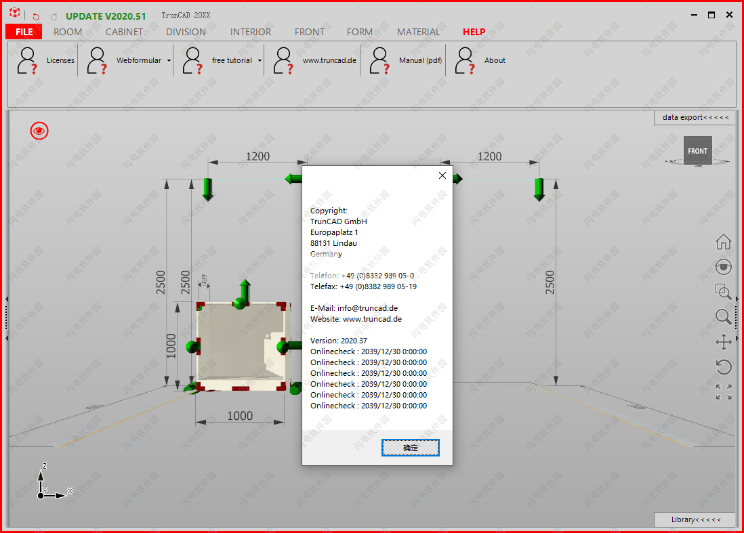Click the About person icon
This screenshot has height=533, width=744.
(x=465, y=61)
